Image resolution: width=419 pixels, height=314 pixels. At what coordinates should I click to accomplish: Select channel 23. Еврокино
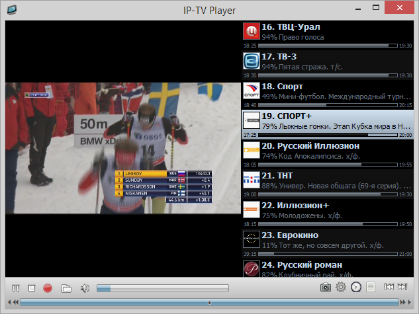coord(328,243)
